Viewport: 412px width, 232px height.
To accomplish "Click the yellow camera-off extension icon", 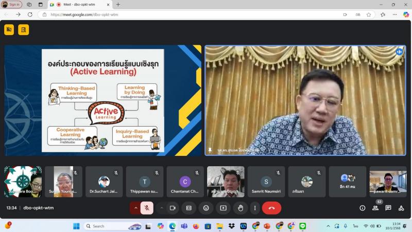I will coord(9,30).
